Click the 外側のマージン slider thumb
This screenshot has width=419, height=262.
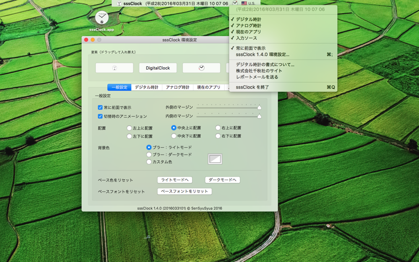259,107
